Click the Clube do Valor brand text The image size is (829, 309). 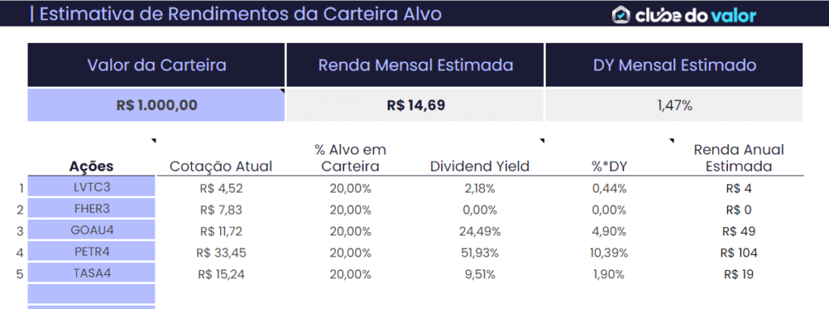[695, 15]
